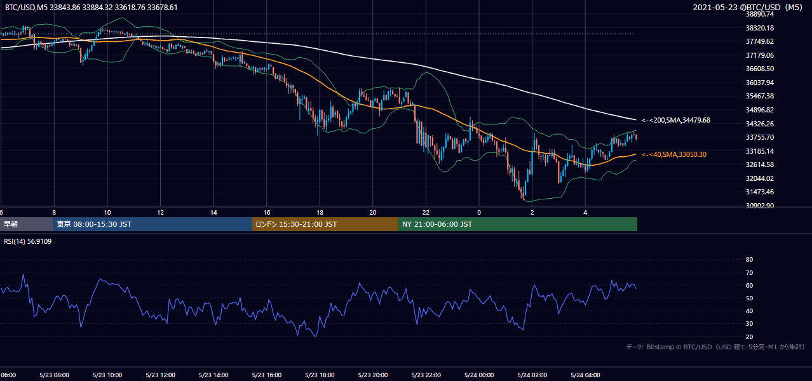Click price axis label 37179.06
Screen dimensions: 812x381
(x=759, y=55)
